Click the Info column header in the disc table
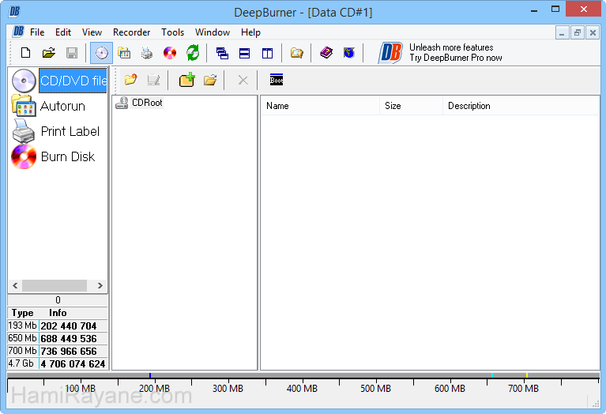This screenshot has height=414, width=606. point(58,313)
